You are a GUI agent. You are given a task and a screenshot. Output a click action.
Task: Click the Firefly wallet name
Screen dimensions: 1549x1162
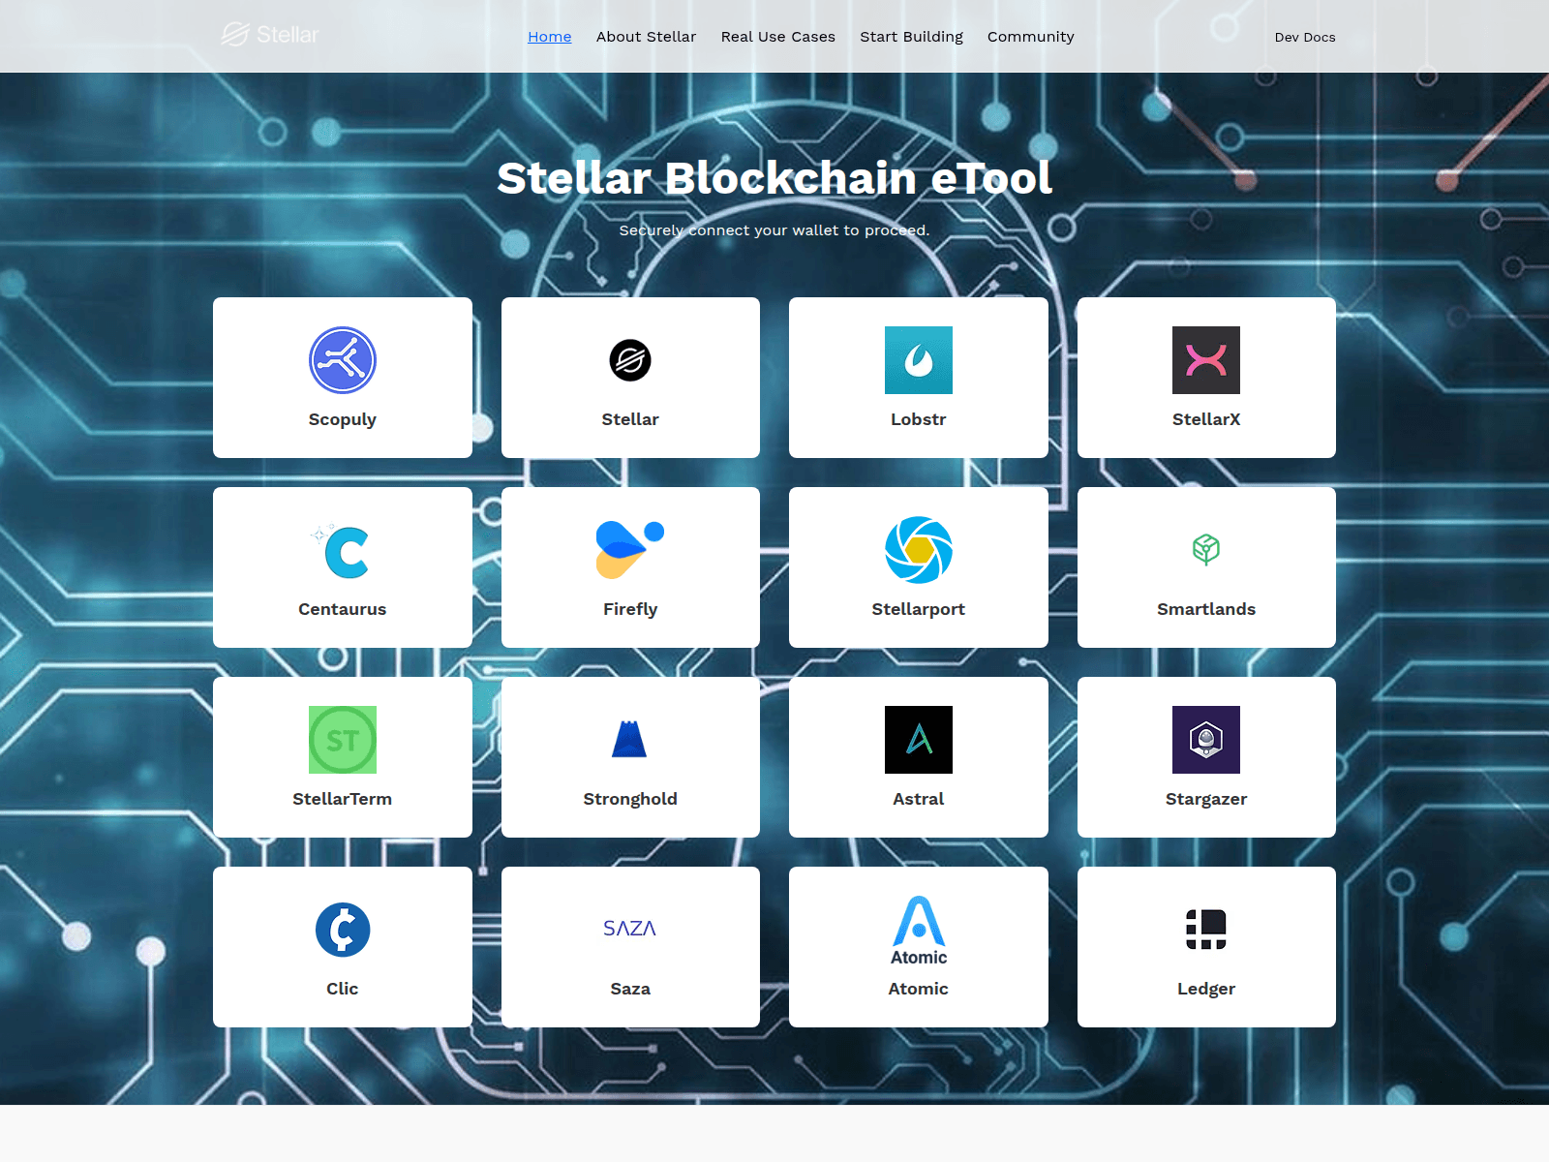630,609
